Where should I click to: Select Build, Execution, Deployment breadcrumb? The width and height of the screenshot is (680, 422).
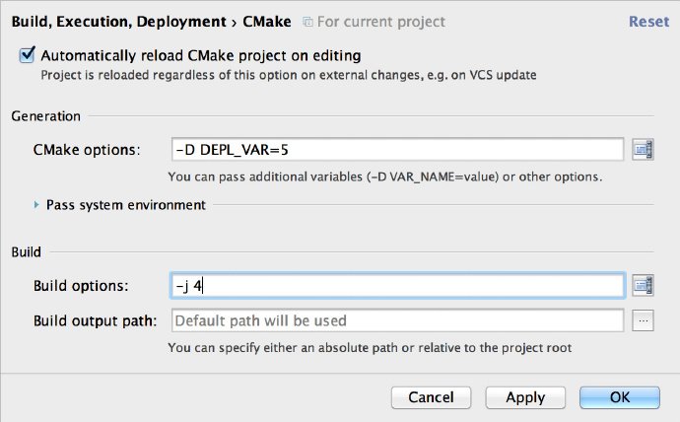119,22
